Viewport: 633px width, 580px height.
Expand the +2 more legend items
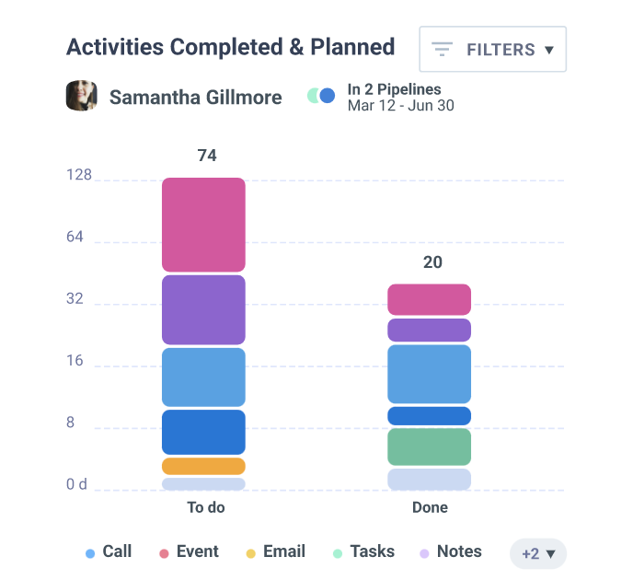tap(538, 553)
